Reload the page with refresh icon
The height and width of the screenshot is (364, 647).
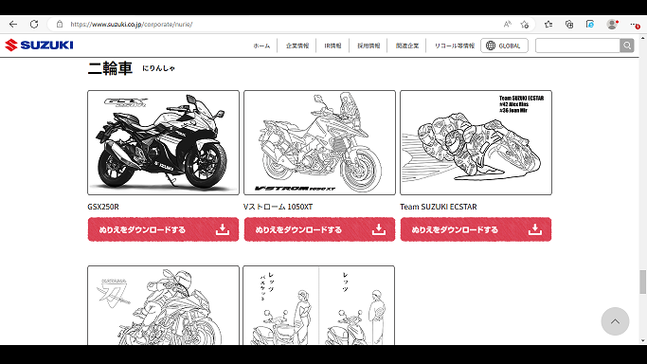pyautogui.click(x=34, y=25)
